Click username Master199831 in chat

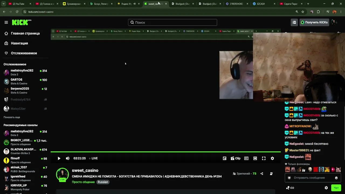tap(299, 150)
